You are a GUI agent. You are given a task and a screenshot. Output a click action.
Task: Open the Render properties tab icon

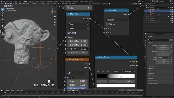145,40
